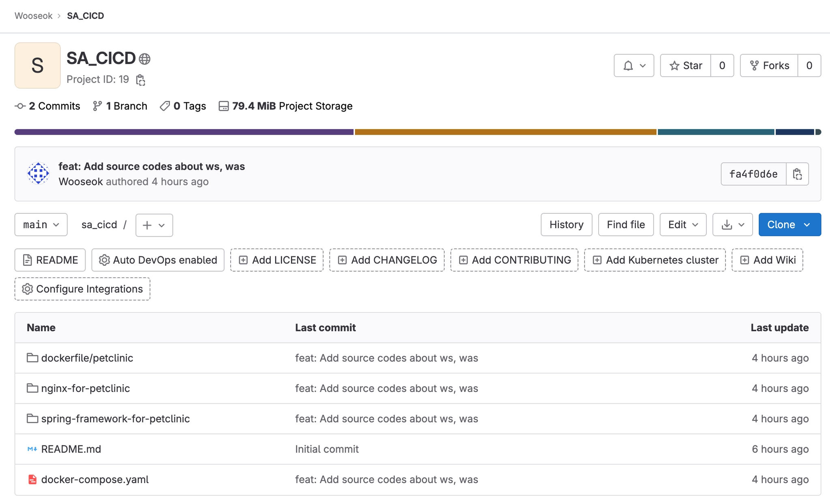Expand the blue Clone dropdown
Viewport: 830px width, 503px height.
tap(789, 225)
